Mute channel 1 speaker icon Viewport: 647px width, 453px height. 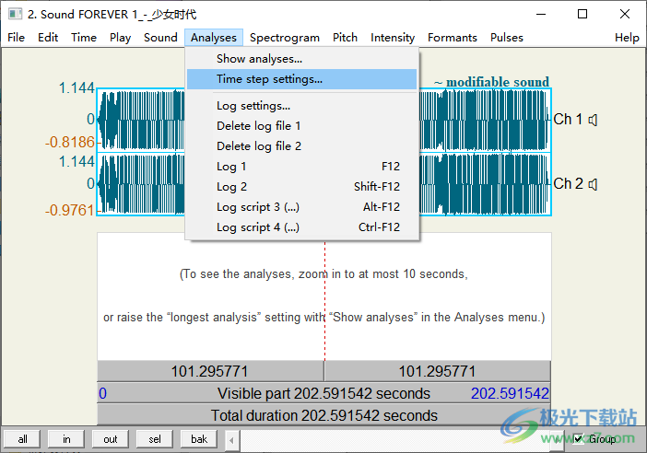594,120
